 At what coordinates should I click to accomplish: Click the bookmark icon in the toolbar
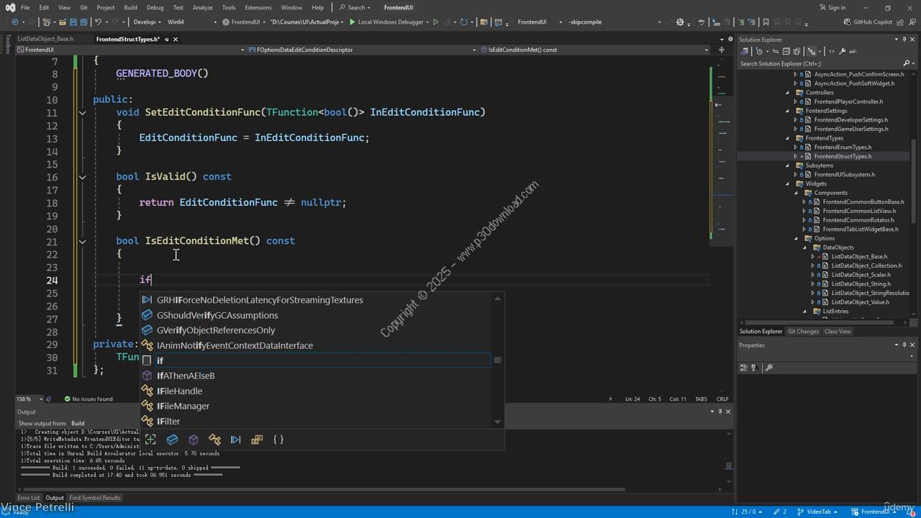(766, 22)
